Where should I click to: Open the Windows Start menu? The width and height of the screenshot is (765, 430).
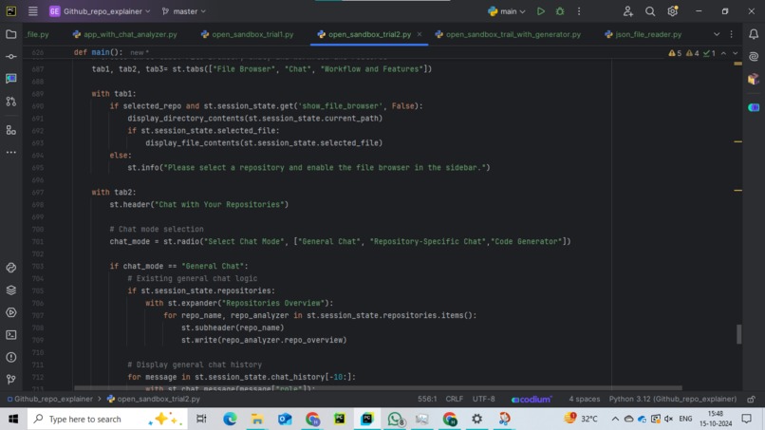coord(13,419)
